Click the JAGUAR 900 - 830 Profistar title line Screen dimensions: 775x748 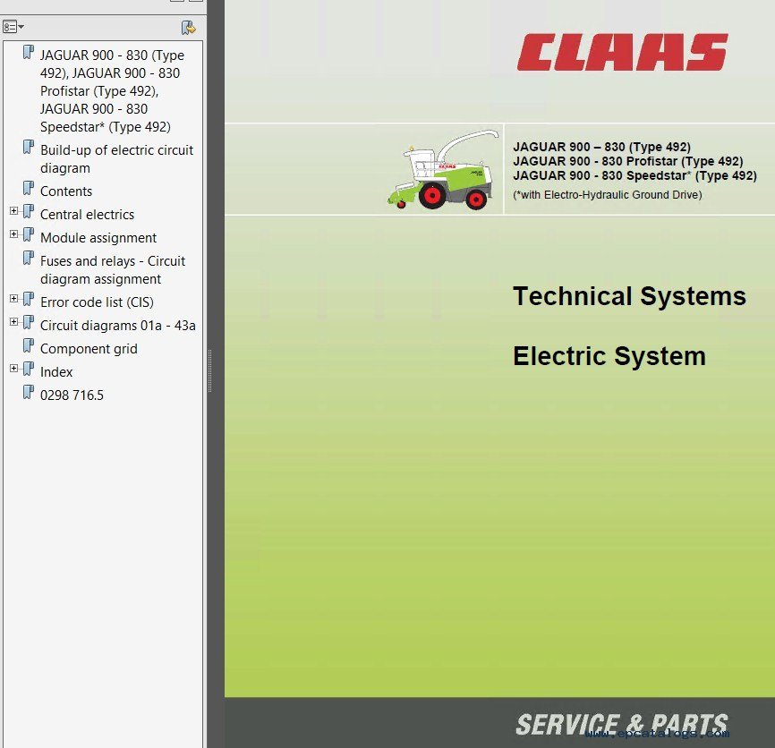click(627, 161)
